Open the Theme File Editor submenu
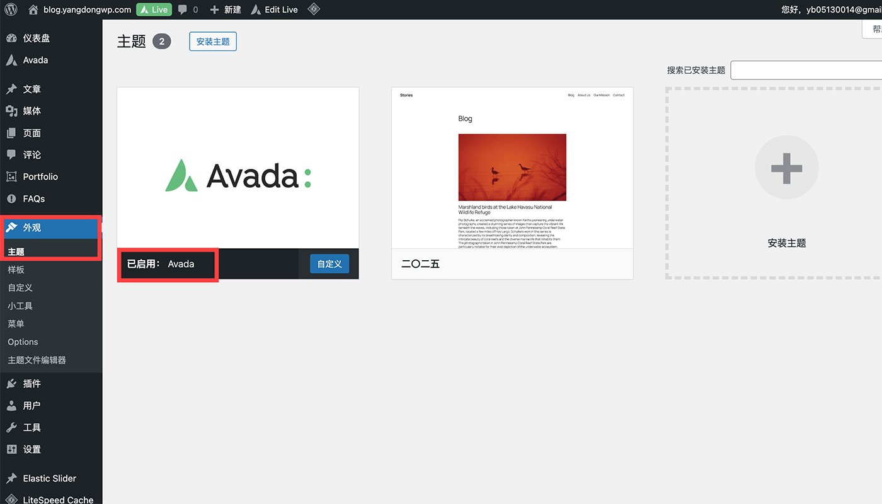 [x=37, y=360]
